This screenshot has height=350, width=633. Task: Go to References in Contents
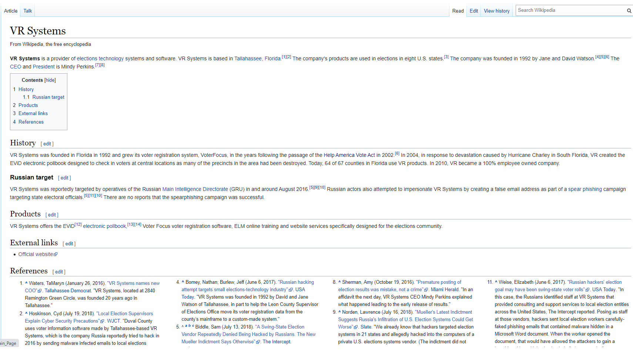31,122
